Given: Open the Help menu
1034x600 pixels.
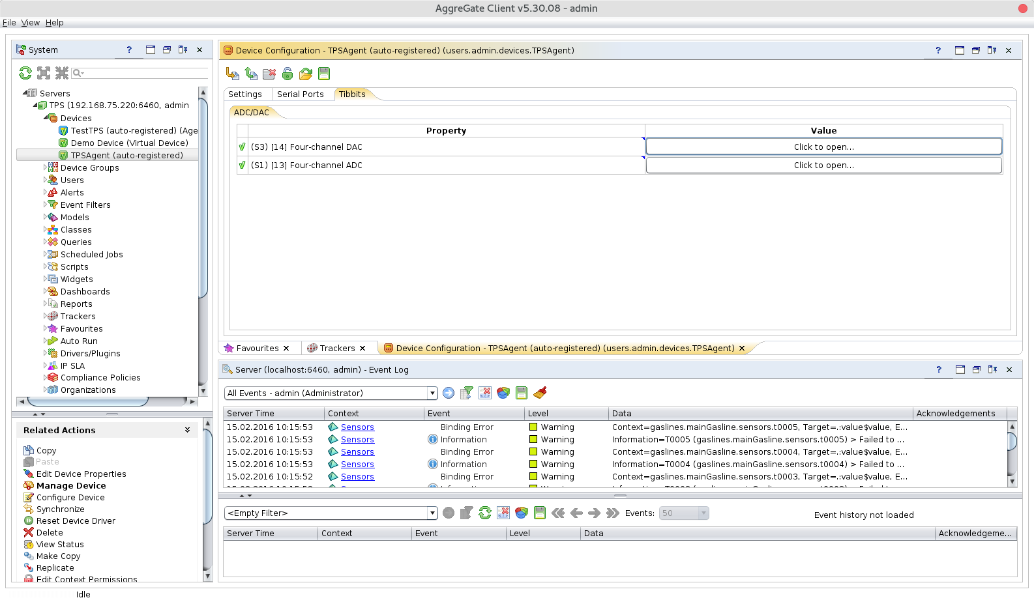Looking at the screenshot, I should (55, 22).
